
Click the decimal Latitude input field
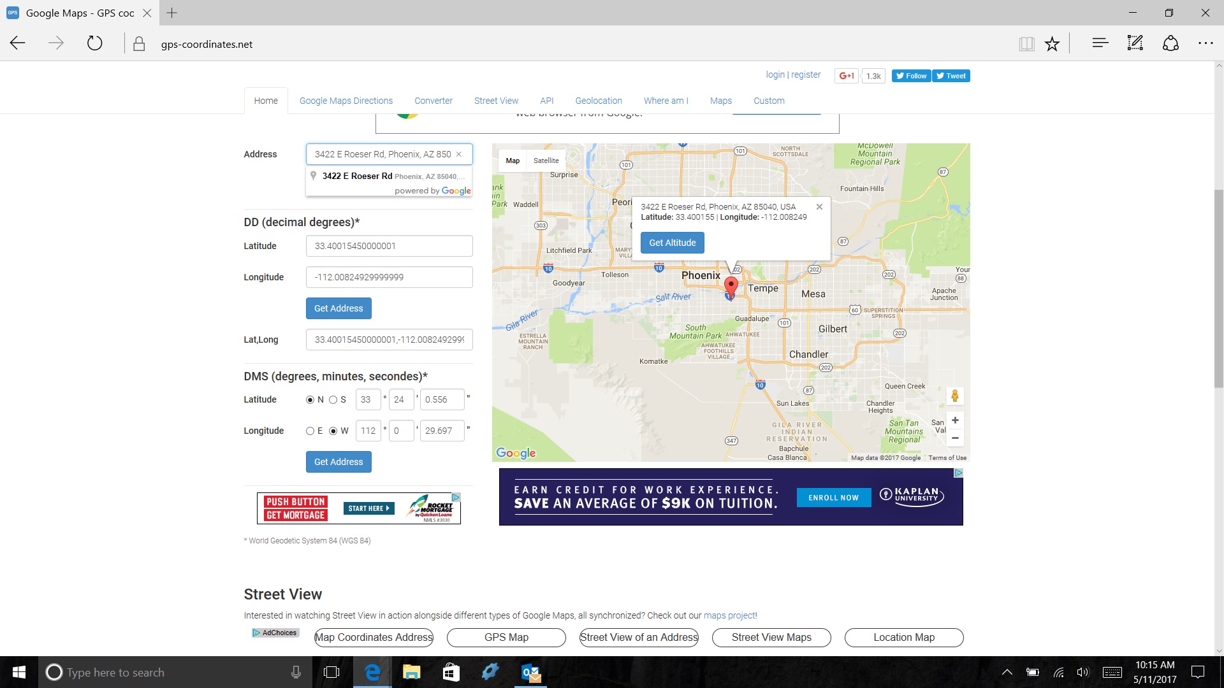click(390, 246)
